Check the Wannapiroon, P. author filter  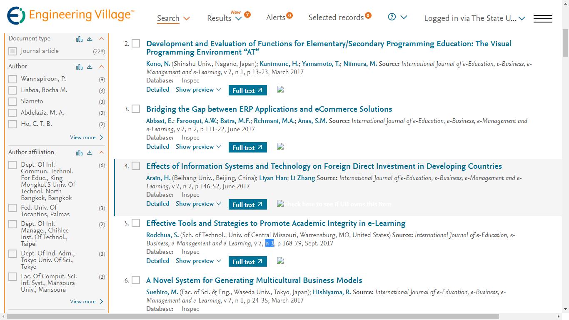point(13,79)
